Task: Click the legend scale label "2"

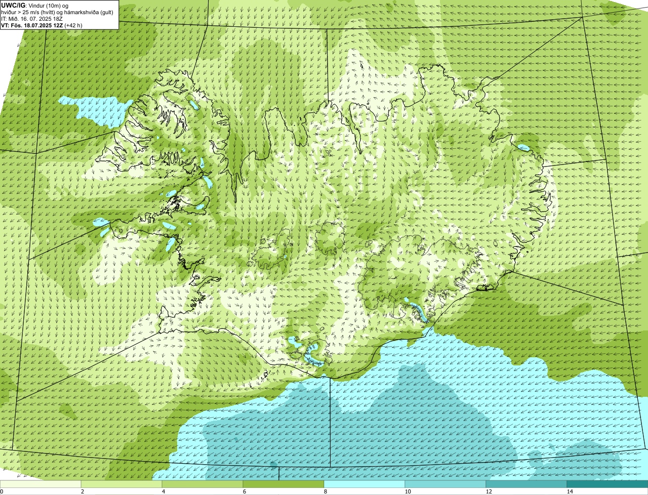Action: [82, 491]
